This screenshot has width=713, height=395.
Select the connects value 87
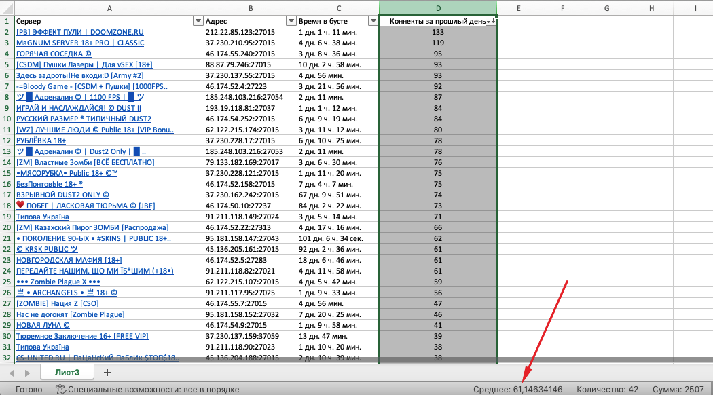pos(438,97)
